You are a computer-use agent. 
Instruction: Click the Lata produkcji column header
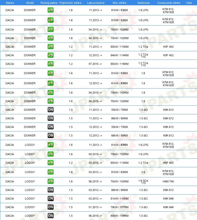[x=96, y=3]
